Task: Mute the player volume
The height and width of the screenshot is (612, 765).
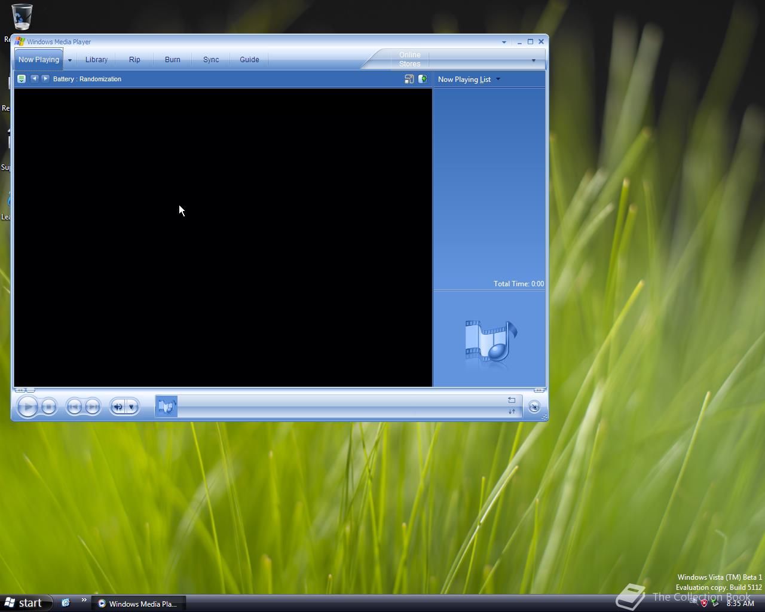Action: [x=118, y=407]
